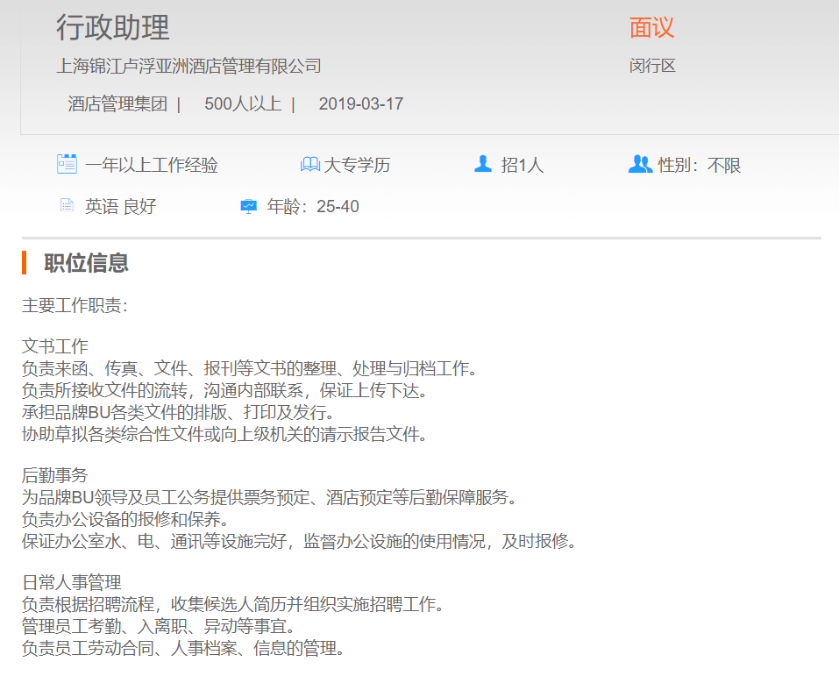Click the 后勤事务 subsection title
This screenshot has height=676, width=839.
[x=55, y=475]
